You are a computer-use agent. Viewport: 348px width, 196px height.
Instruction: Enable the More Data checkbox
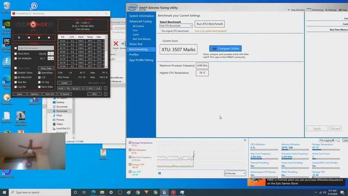pyautogui.click(x=39, y=87)
